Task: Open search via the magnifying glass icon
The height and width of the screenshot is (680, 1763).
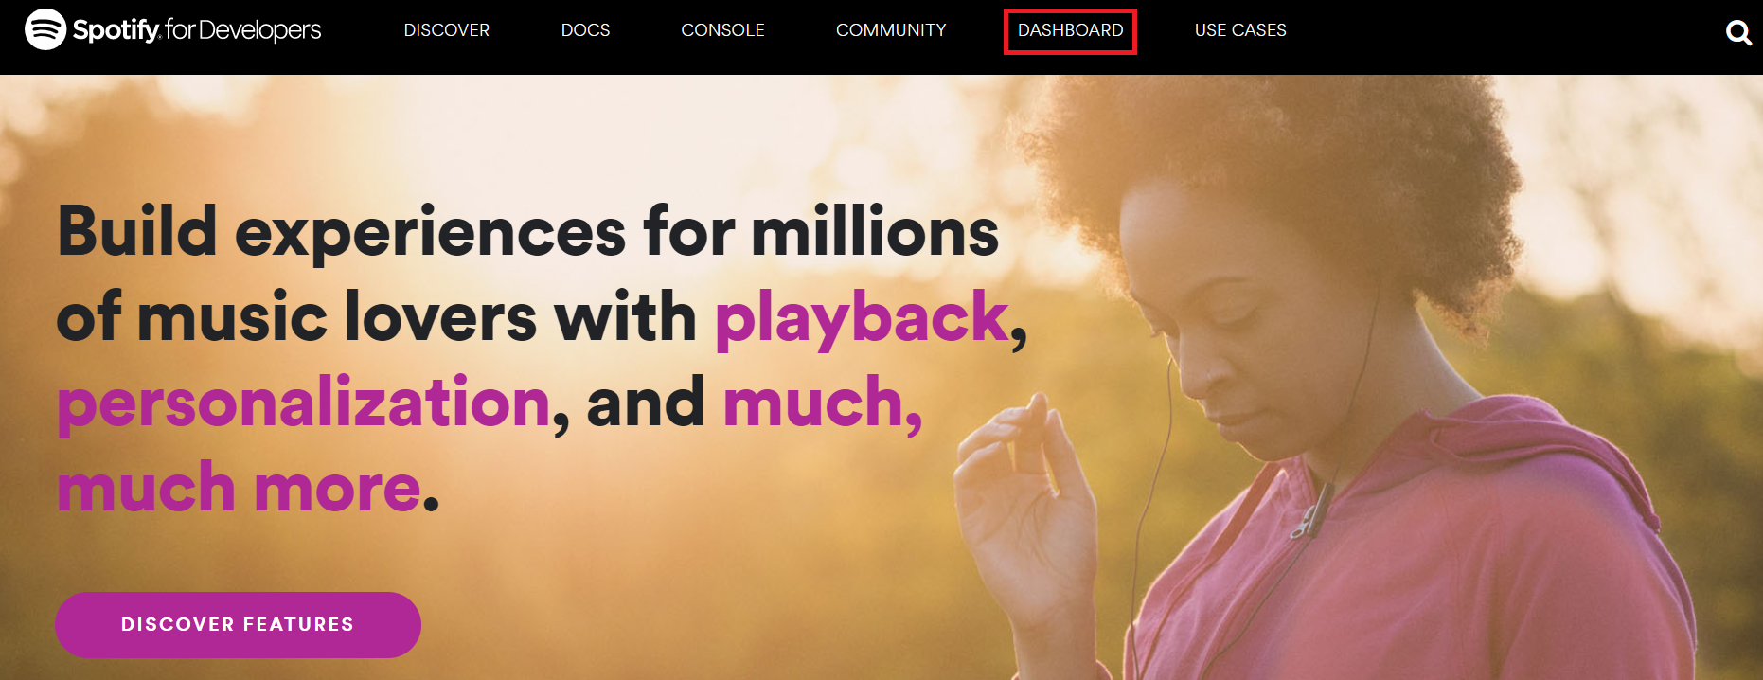Action: tap(1738, 33)
